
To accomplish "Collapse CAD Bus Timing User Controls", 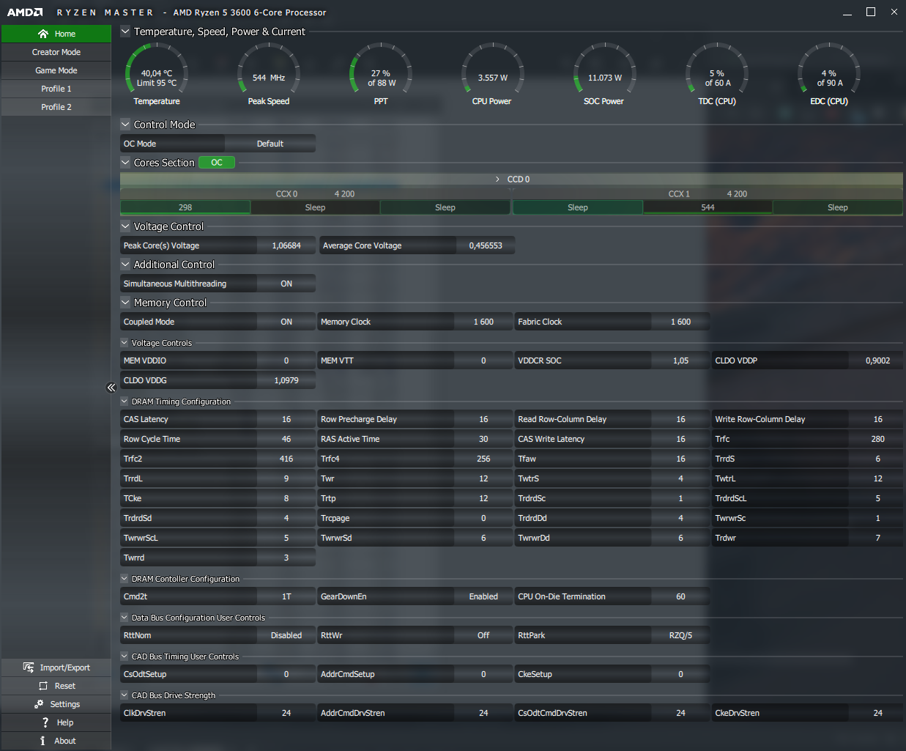I will point(125,656).
